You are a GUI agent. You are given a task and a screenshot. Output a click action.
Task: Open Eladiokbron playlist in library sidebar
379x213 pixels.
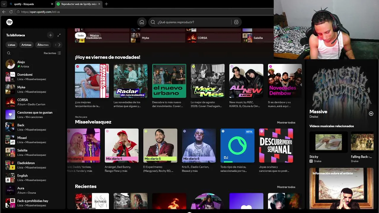click(33, 165)
